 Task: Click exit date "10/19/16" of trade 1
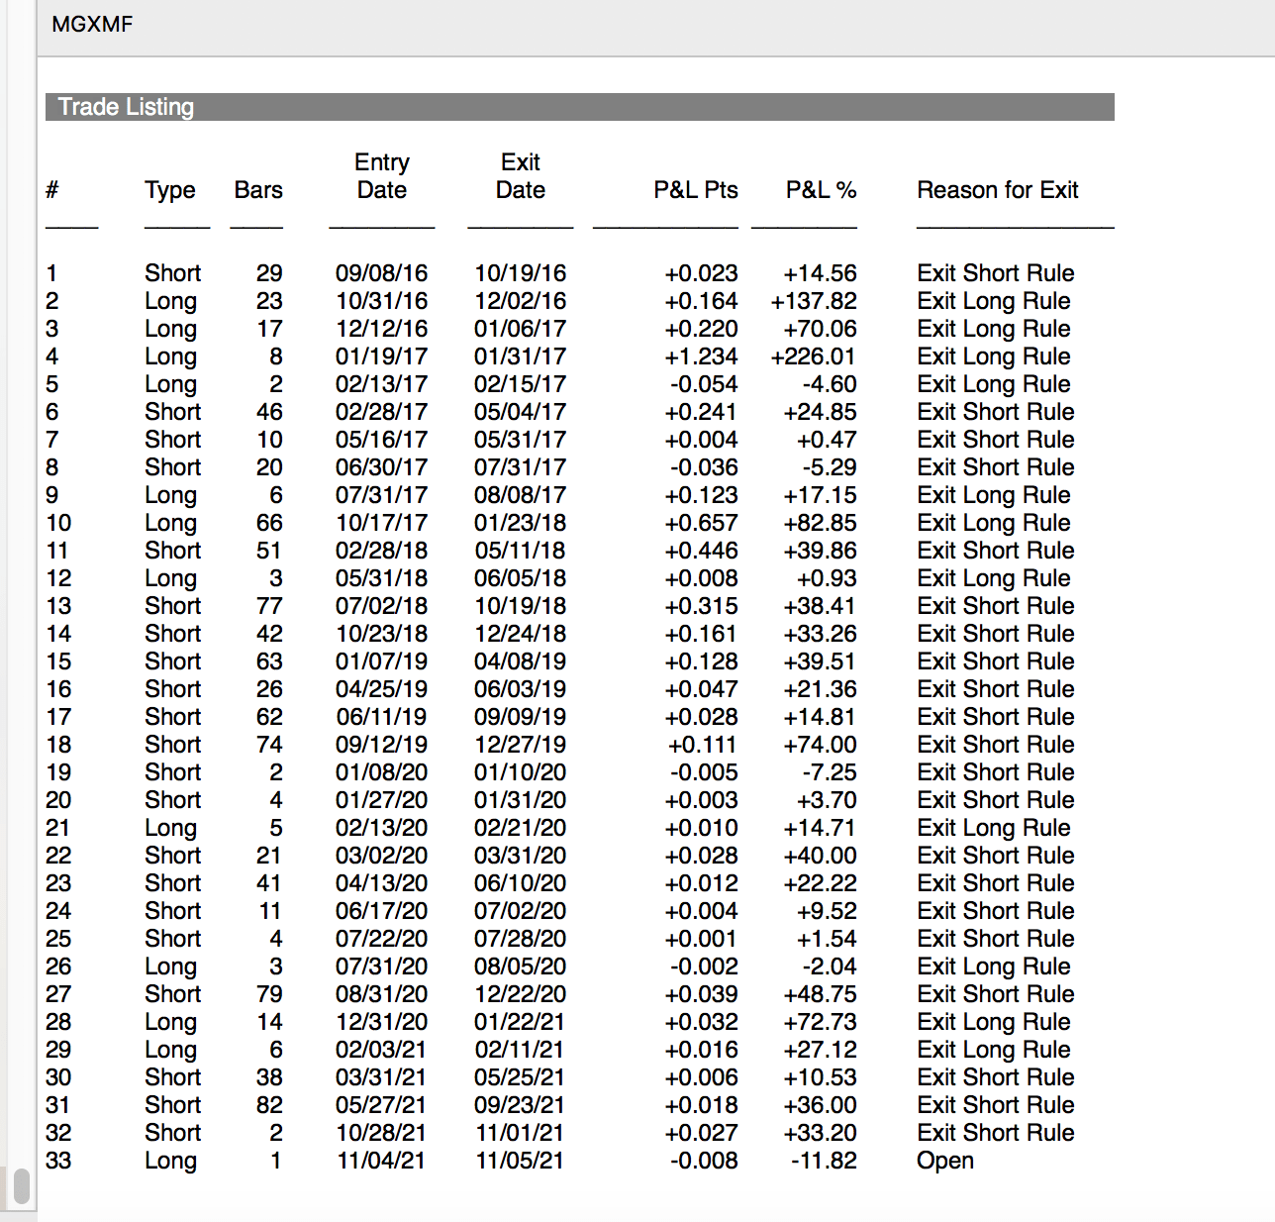(x=521, y=273)
